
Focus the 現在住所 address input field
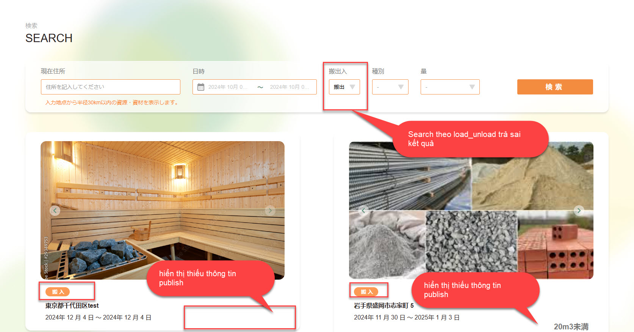click(110, 87)
